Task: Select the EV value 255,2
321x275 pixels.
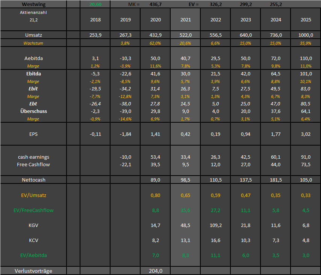Action: coord(276,4)
